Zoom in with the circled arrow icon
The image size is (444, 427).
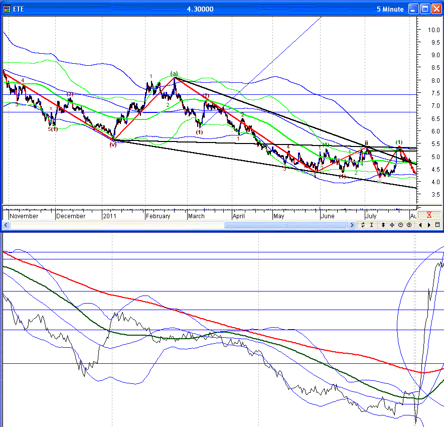[409, 225]
